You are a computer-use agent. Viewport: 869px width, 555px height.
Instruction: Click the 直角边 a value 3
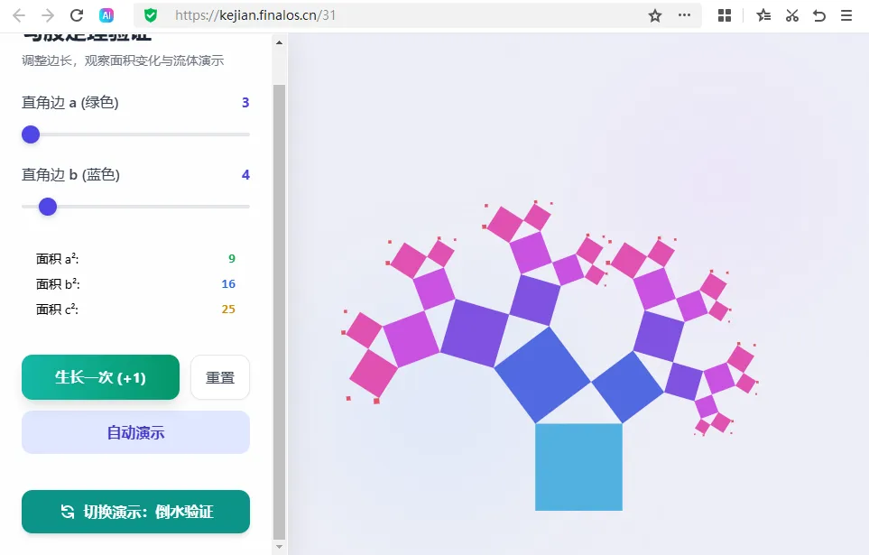pyautogui.click(x=245, y=103)
